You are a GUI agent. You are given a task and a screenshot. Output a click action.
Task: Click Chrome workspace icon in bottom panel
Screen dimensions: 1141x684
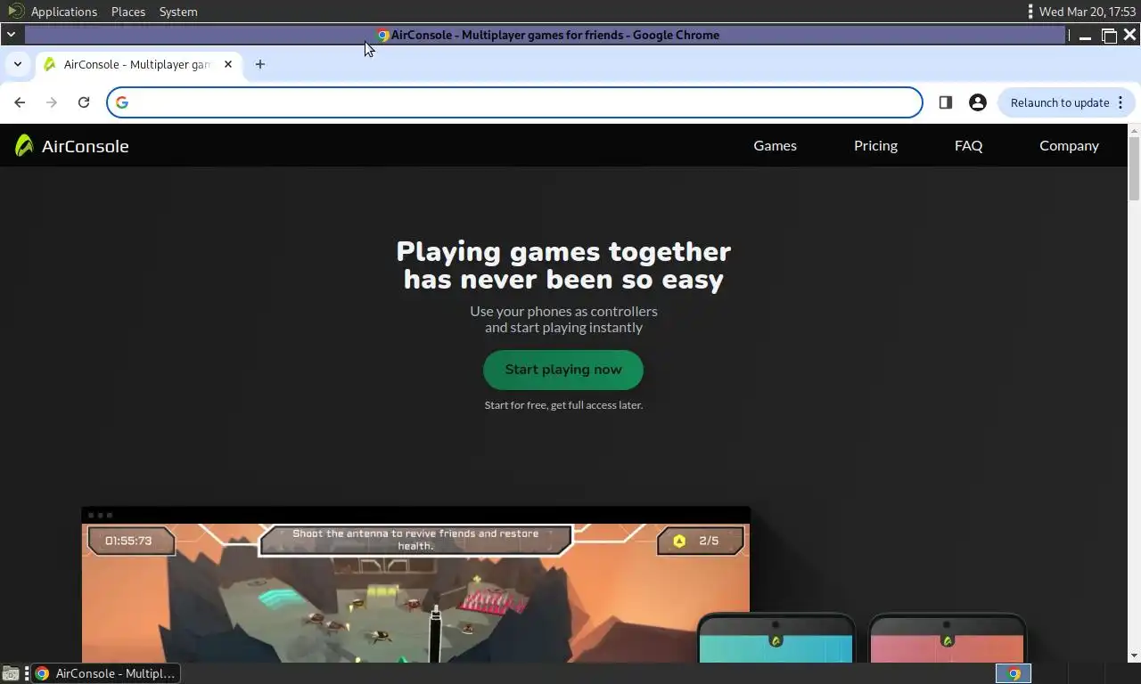(x=1014, y=673)
